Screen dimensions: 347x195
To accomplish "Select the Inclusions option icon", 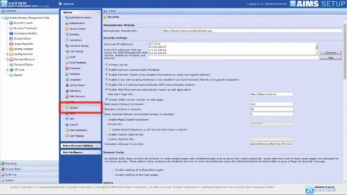I will 67,74.
